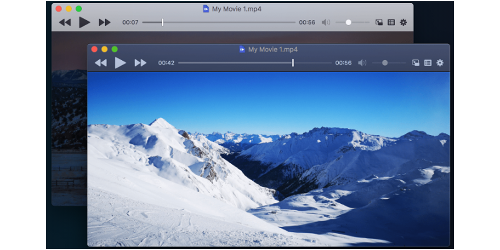Mute audio using the front window's speaker icon
500x250 pixels.
(362, 63)
